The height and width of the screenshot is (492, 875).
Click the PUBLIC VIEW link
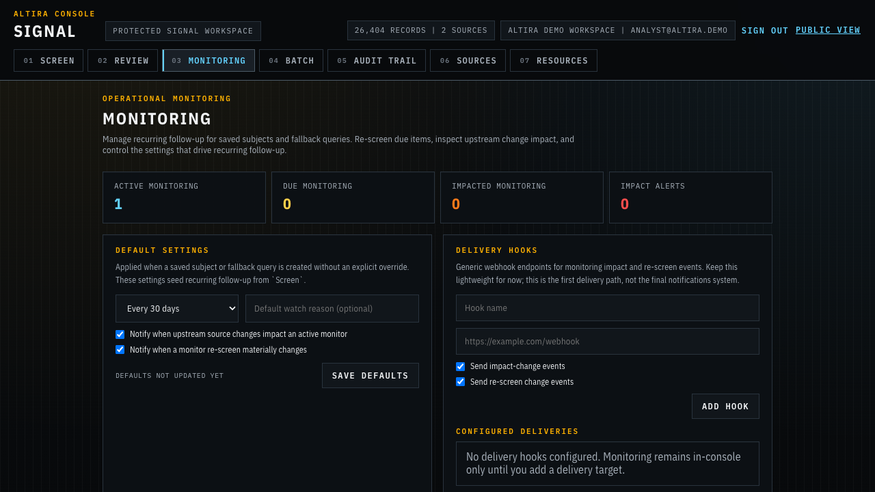coord(828,29)
